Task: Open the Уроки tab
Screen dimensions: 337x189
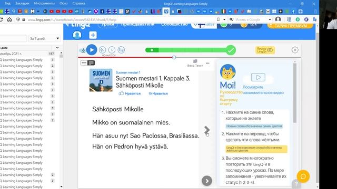Action: point(107,25)
